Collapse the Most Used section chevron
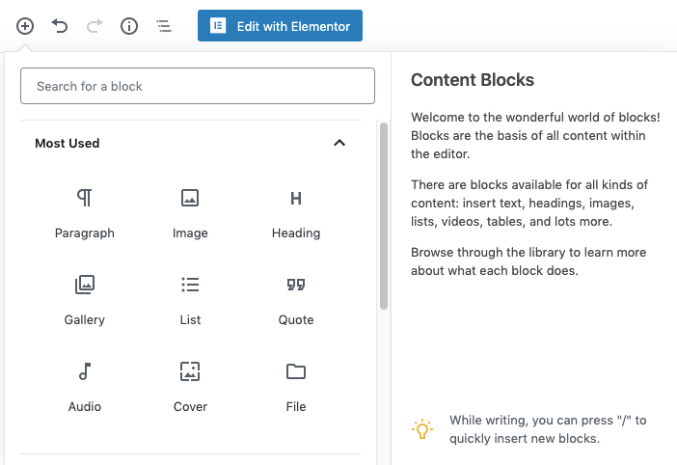Viewport: 677px width, 465px height. tap(339, 143)
